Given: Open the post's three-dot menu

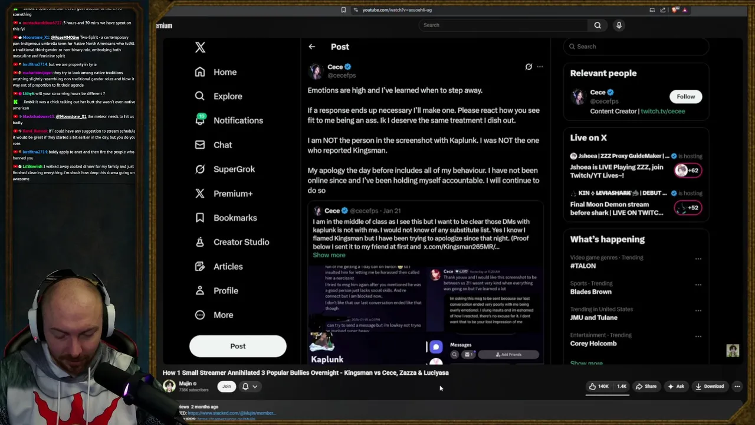Looking at the screenshot, I should [540, 67].
